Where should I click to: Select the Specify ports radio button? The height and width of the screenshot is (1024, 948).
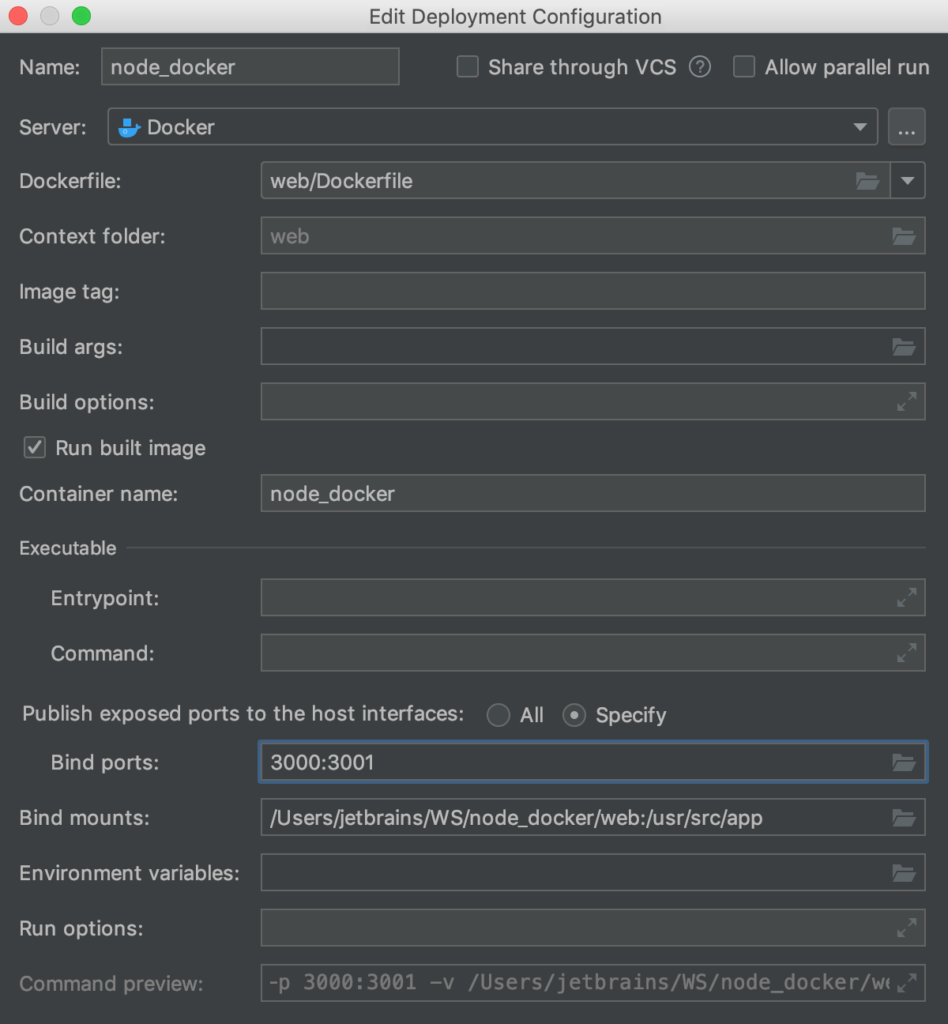574,715
